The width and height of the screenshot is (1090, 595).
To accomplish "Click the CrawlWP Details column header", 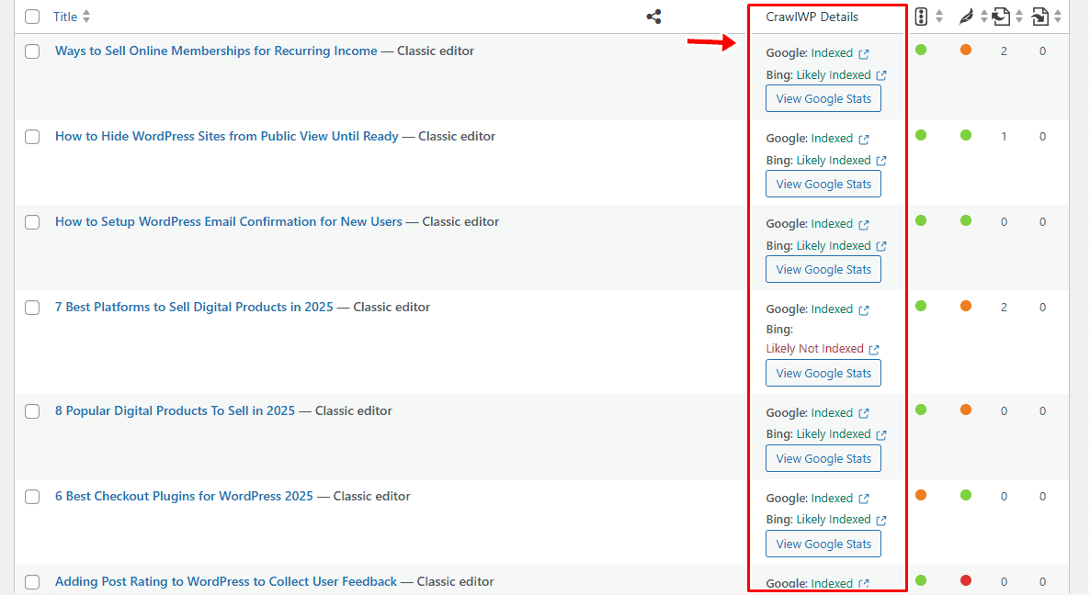I will [x=812, y=17].
